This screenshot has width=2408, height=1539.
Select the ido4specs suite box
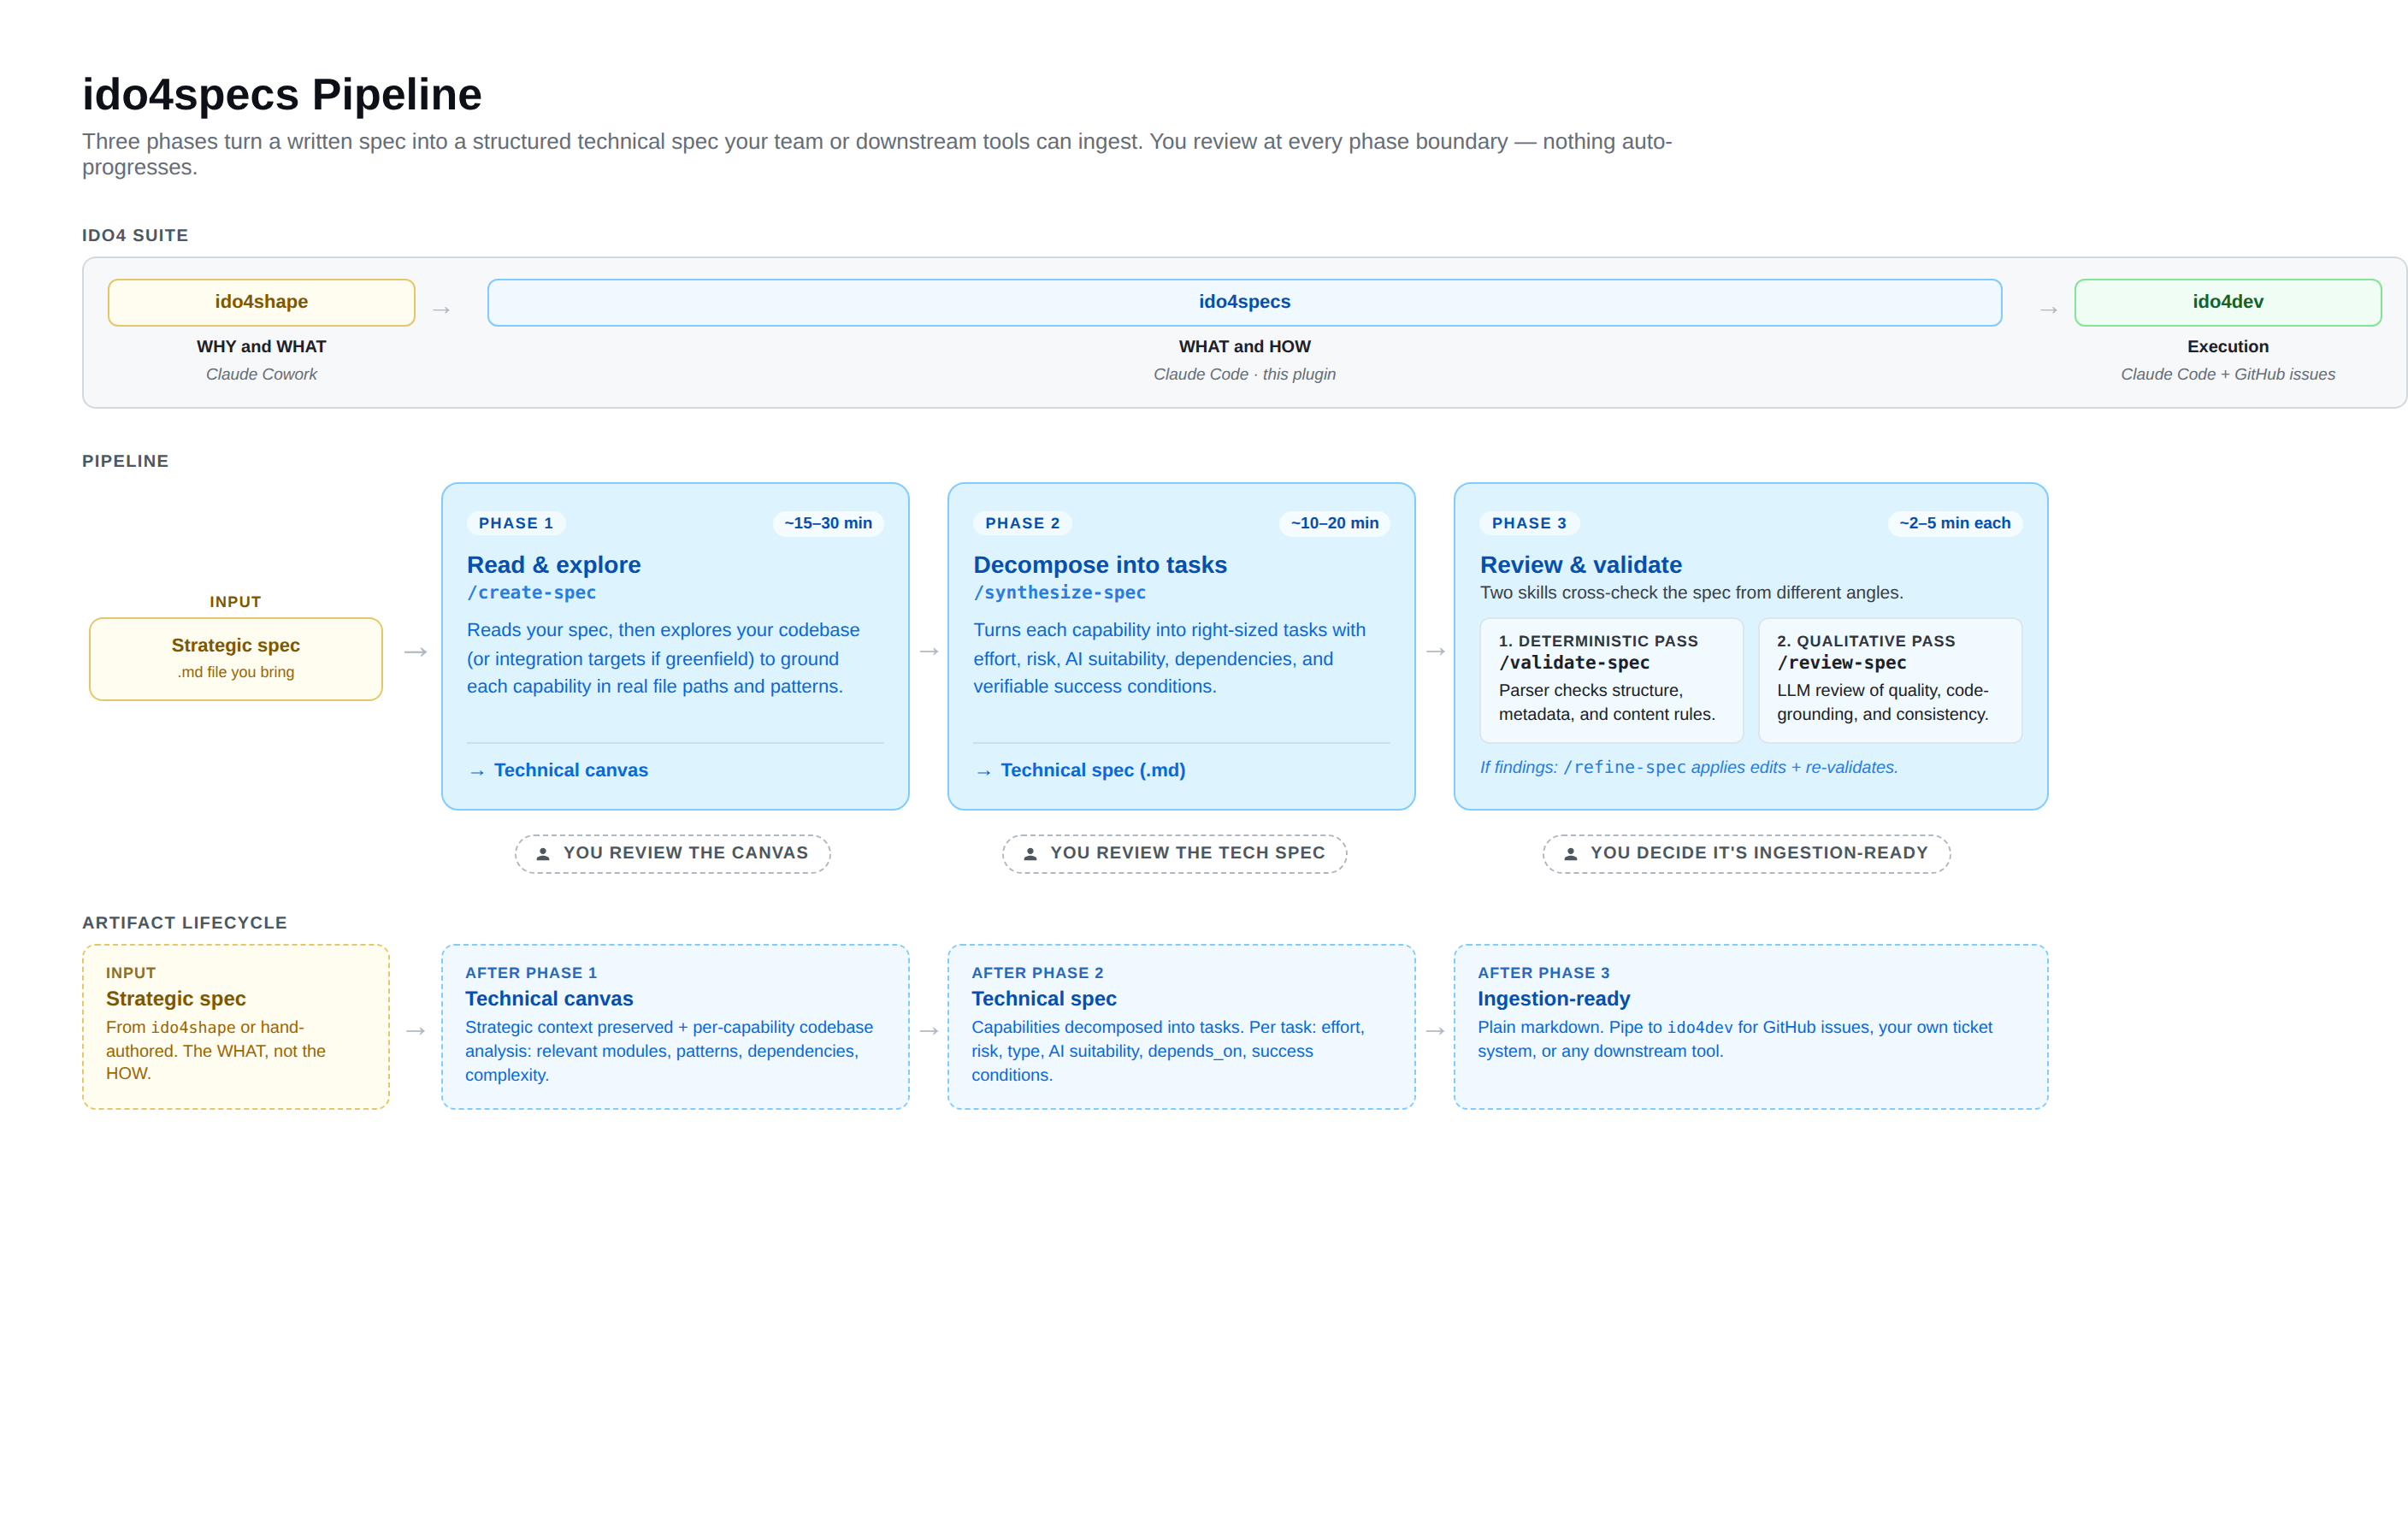(x=1244, y=302)
